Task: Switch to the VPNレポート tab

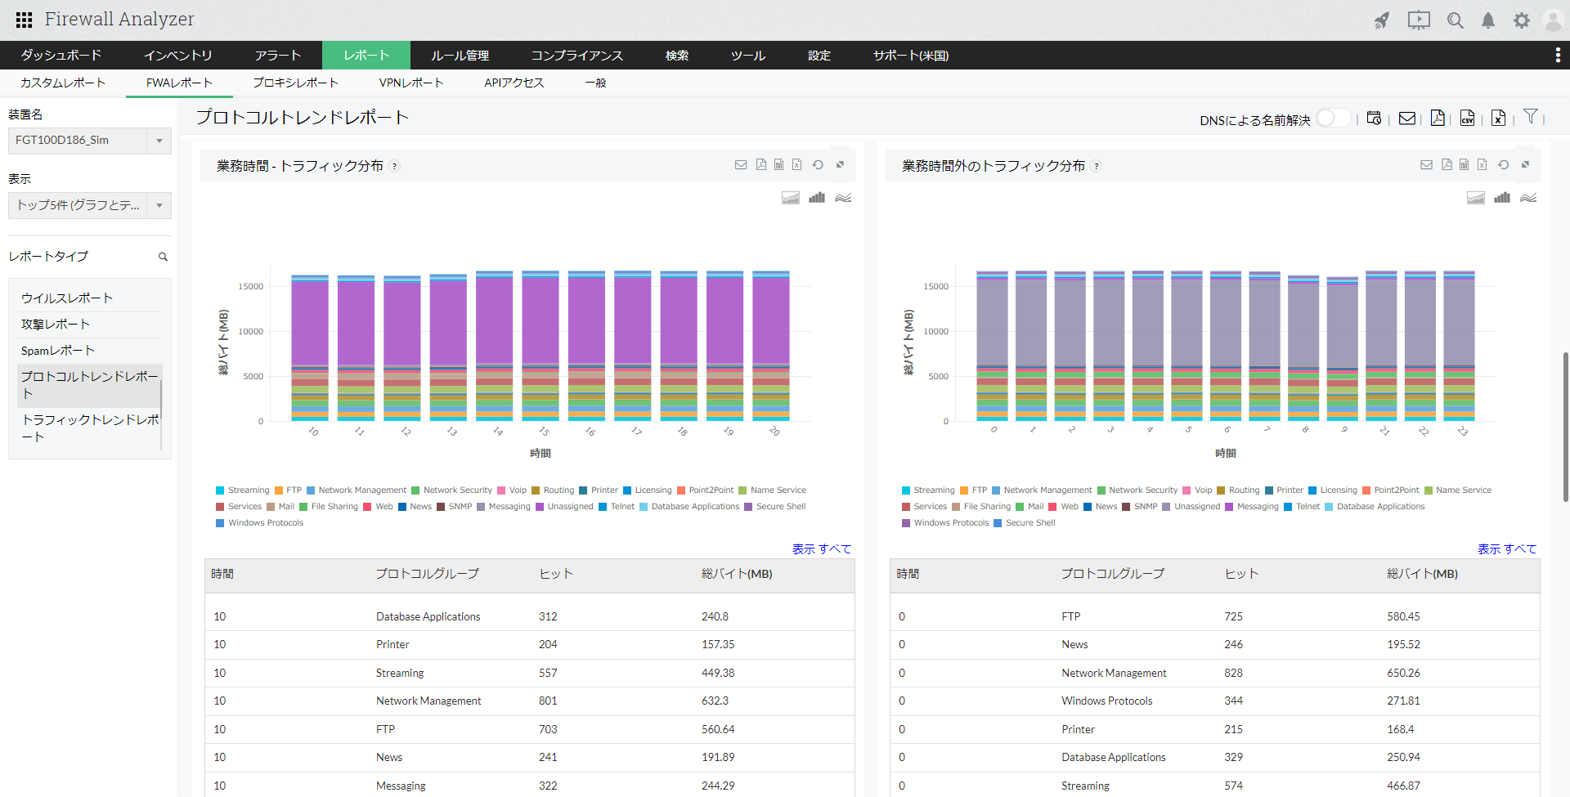Action: [x=410, y=83]
